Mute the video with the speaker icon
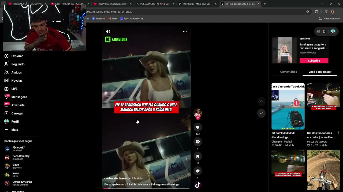 [x=108, y=31]
